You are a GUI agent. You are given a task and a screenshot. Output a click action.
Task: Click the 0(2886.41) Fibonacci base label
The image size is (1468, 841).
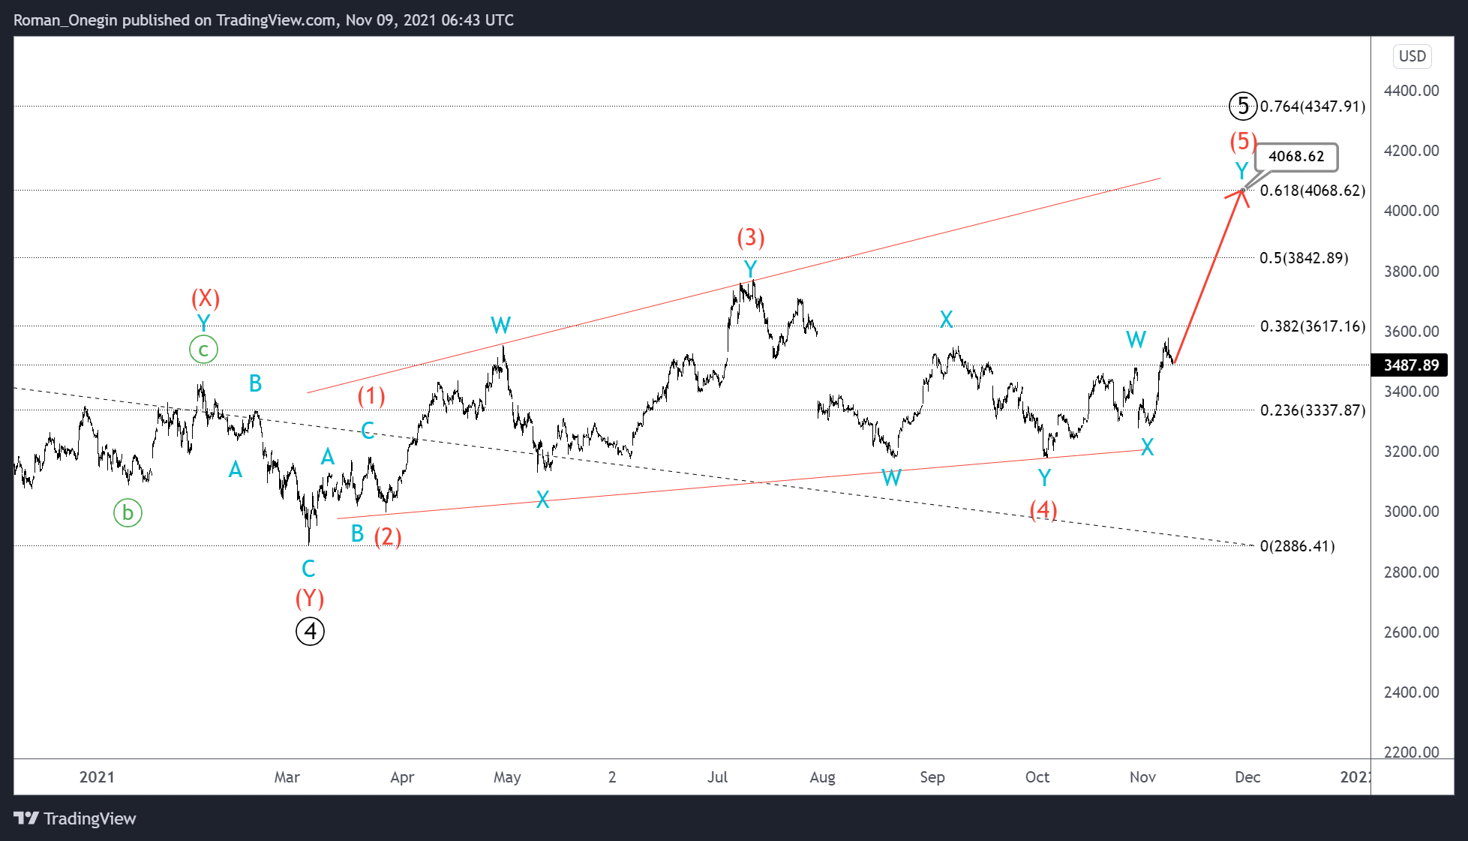click(1297, 546)
